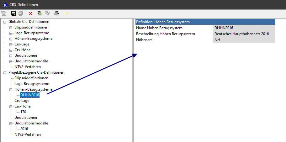Click the grid icon with blue arrow
The width and height of the screenshot is (286, 142).
[57, 13]
